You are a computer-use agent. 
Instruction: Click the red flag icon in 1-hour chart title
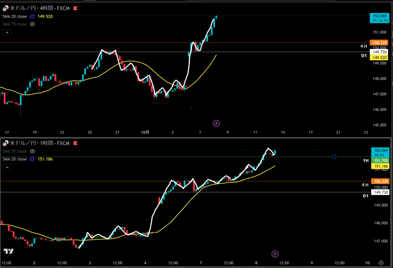pyautogui.click(x=75, y=143)
